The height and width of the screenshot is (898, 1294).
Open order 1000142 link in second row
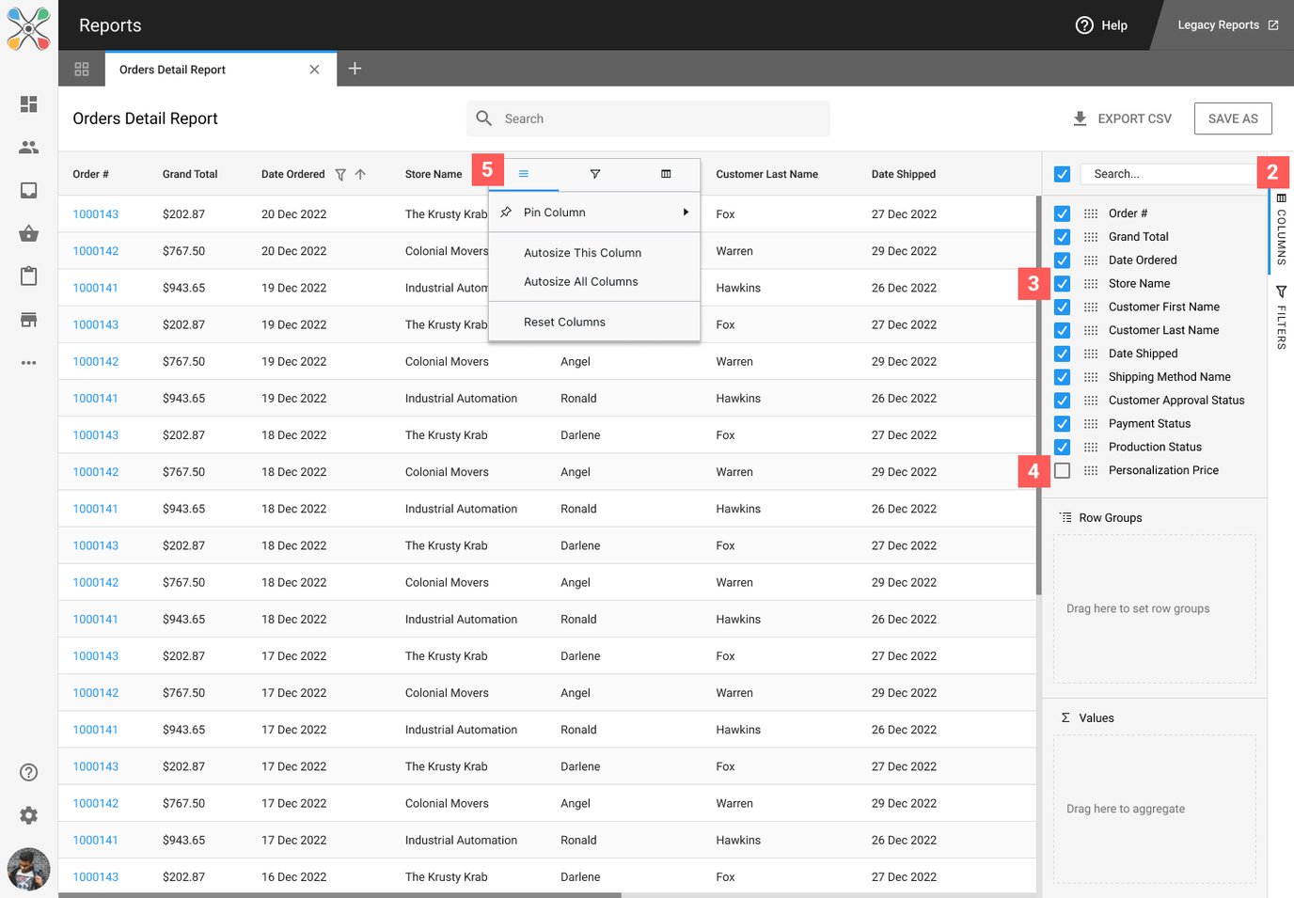[96, 251]
